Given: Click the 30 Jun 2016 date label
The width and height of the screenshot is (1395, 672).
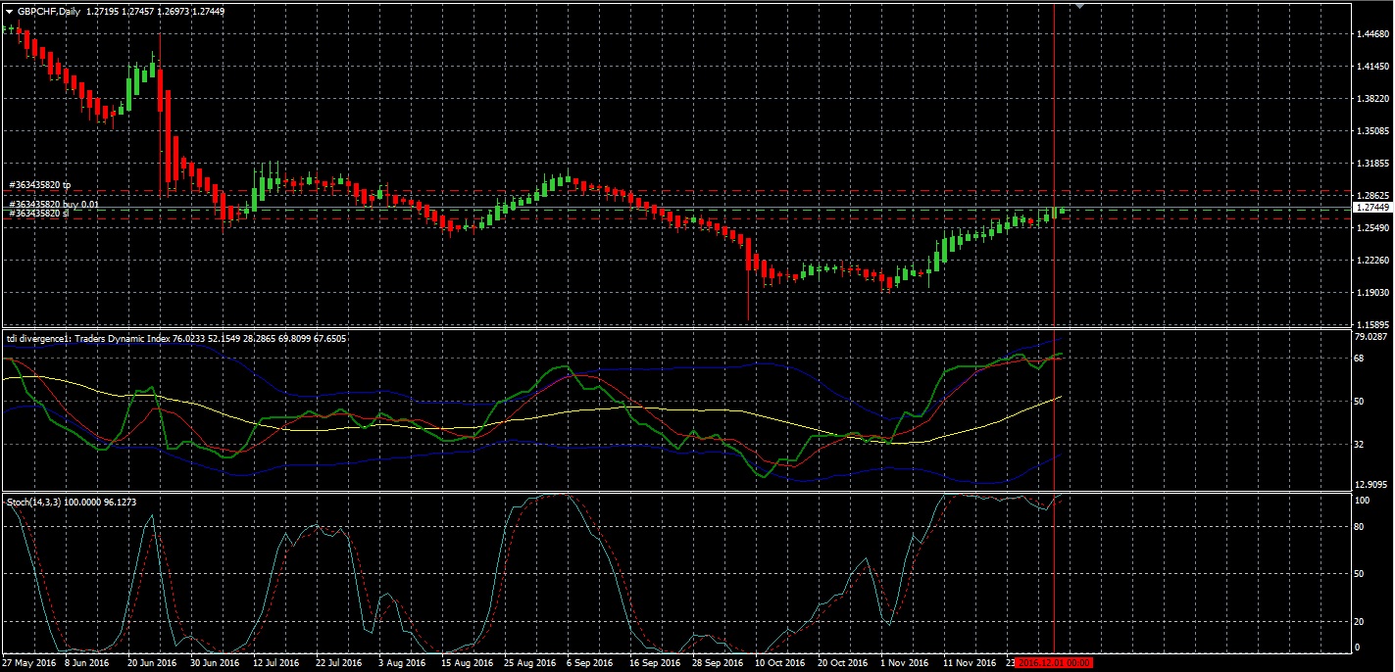Looking at the screenshot, I should [214, 663].
